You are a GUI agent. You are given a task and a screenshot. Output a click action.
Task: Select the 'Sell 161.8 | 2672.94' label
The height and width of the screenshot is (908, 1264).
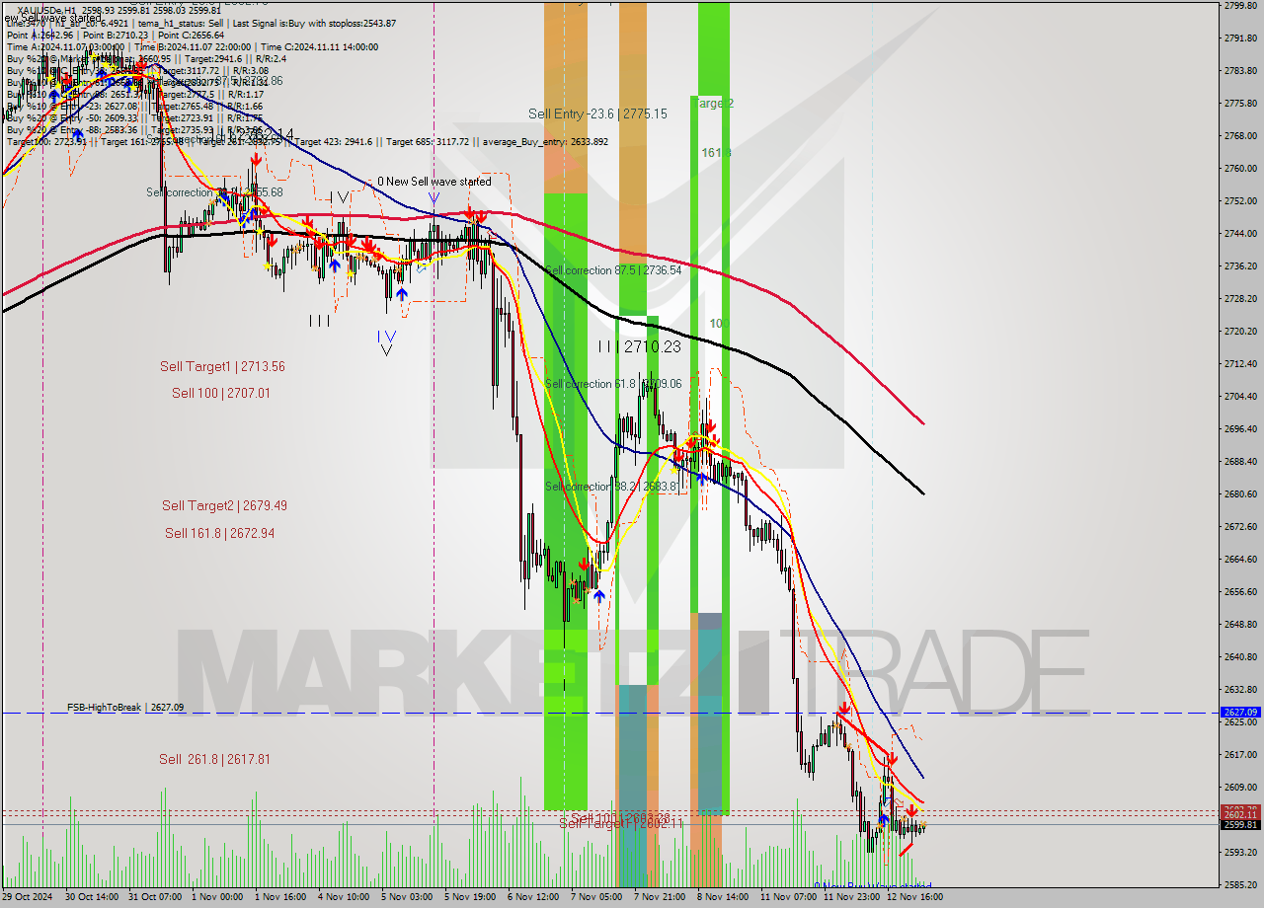[x=219, y=533]
